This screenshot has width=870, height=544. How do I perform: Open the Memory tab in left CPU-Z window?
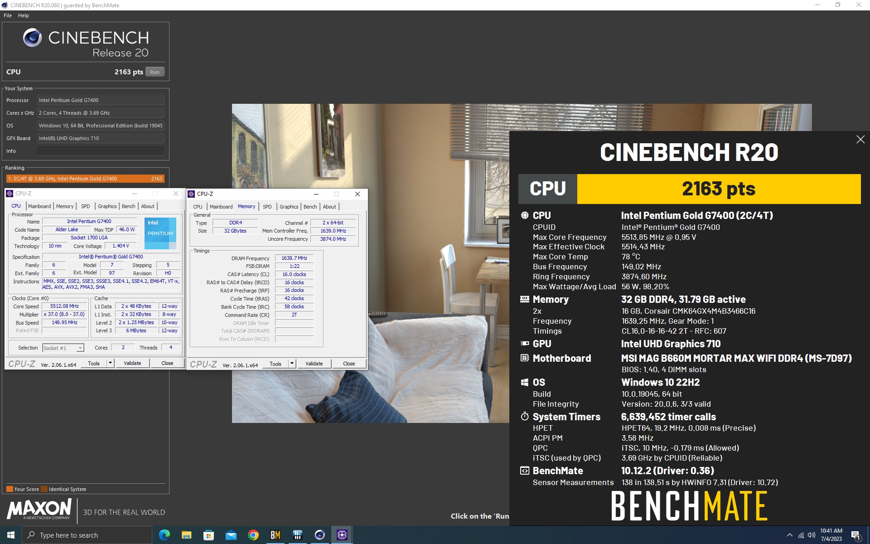click(x=65, y=206)
